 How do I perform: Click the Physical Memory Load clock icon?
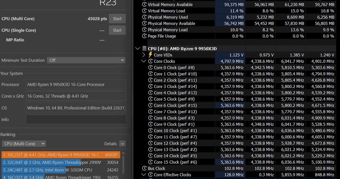(144, 30)
